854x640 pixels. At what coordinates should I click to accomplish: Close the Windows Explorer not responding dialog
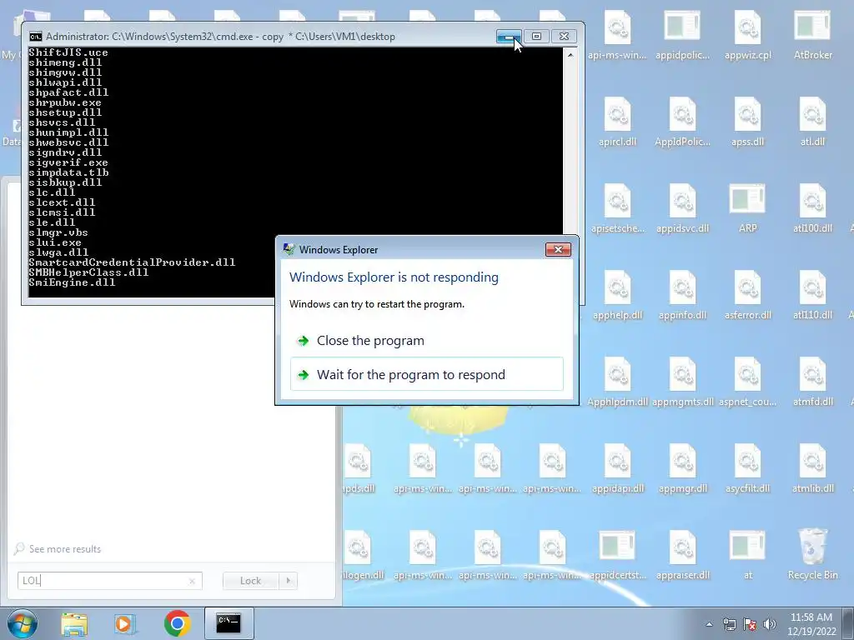click(x=558, y=249)
